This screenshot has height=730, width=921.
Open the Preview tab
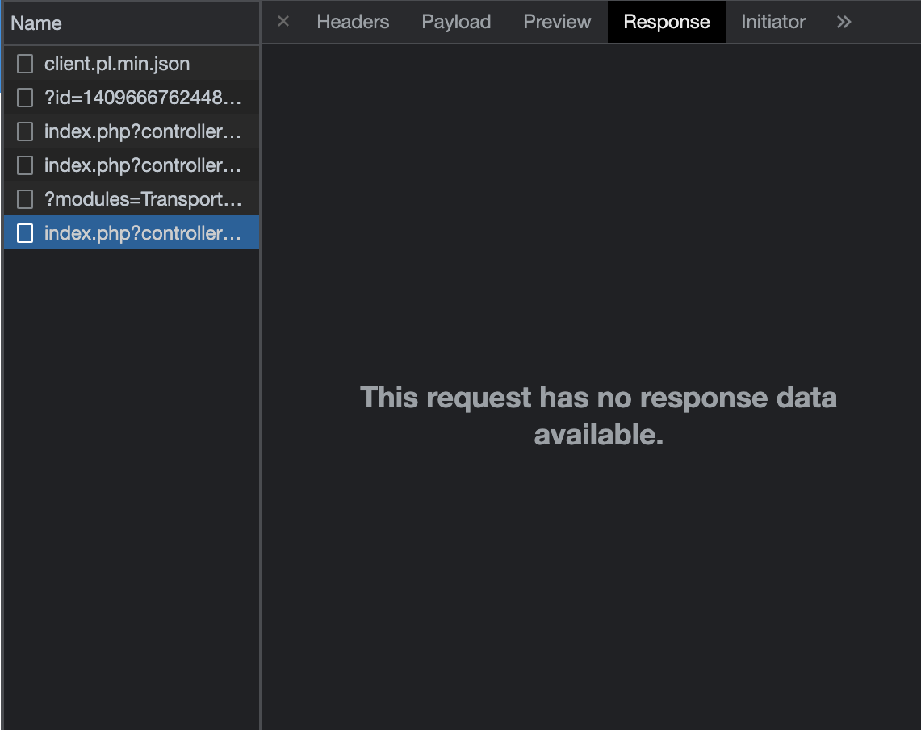tap(557, 22)
